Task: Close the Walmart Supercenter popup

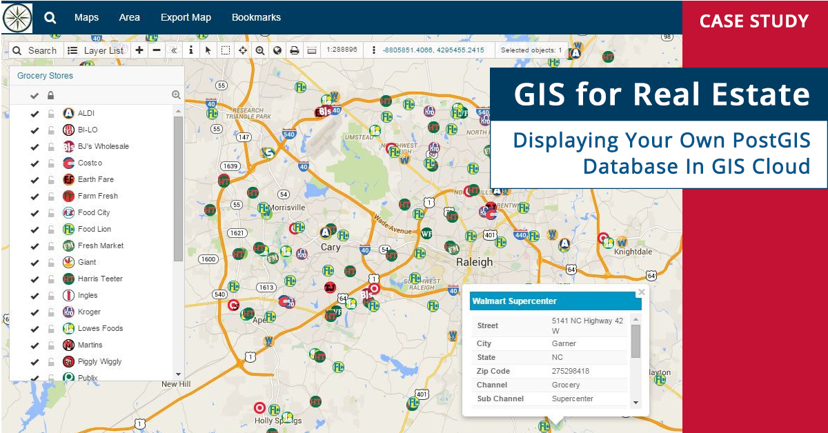Action: pyautogui.click(x=642, y=292)
